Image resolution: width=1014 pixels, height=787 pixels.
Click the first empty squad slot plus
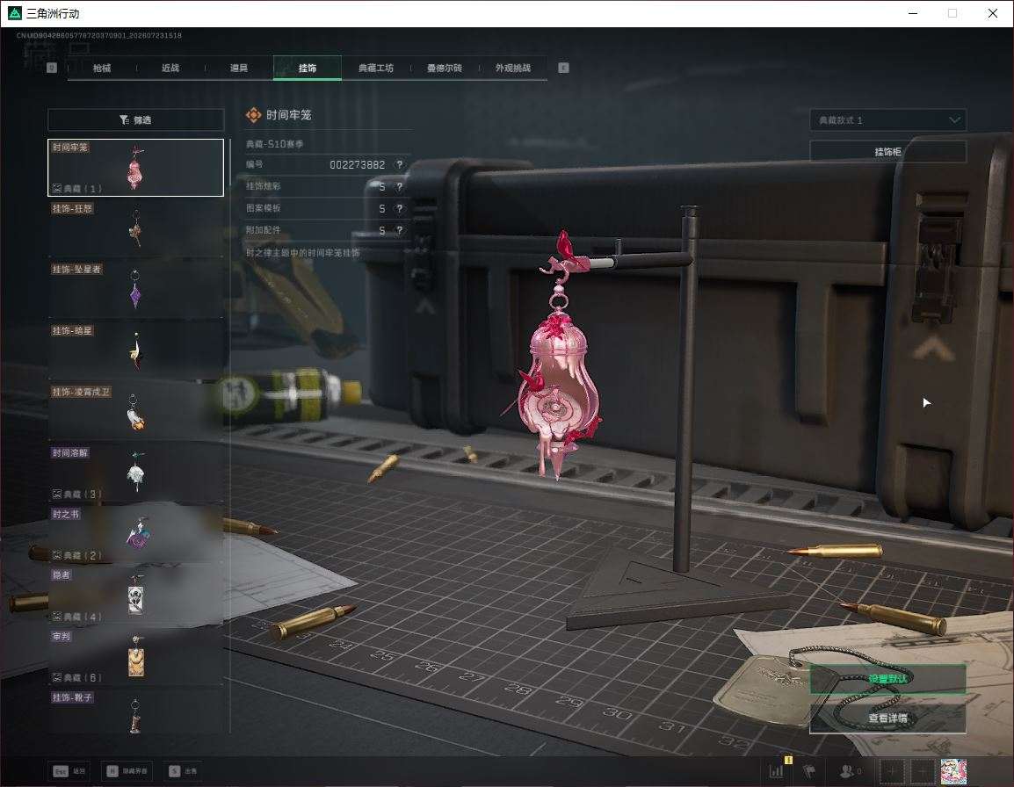[x=893, y=771]
